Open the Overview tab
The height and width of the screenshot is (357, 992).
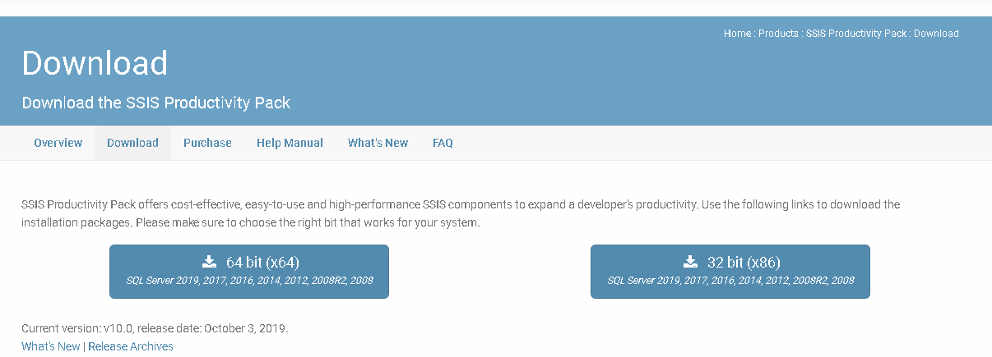click(58, 143)
